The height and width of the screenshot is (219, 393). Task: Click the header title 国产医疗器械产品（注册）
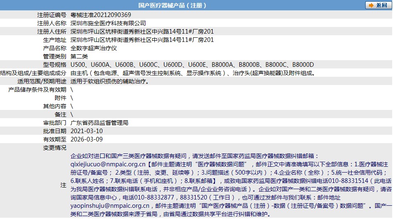(x=172, y=5)
